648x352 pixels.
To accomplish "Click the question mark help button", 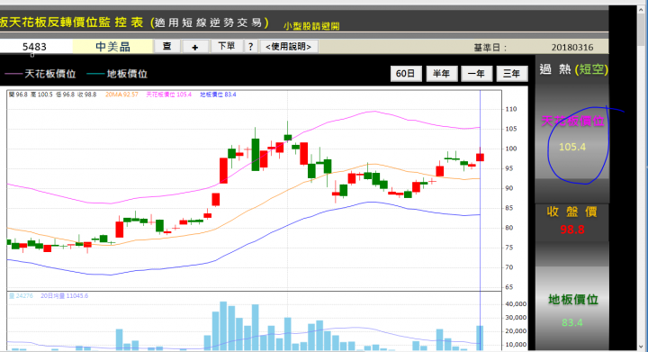I will click(x=250, y=46).
